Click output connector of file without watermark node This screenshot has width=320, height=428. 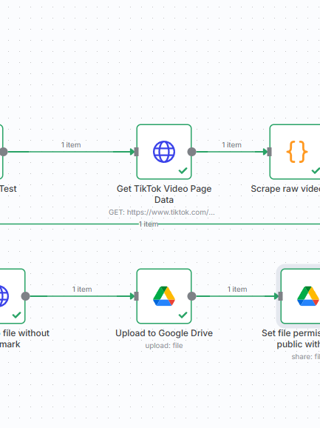pyautogui.click(x=26, y=296)
